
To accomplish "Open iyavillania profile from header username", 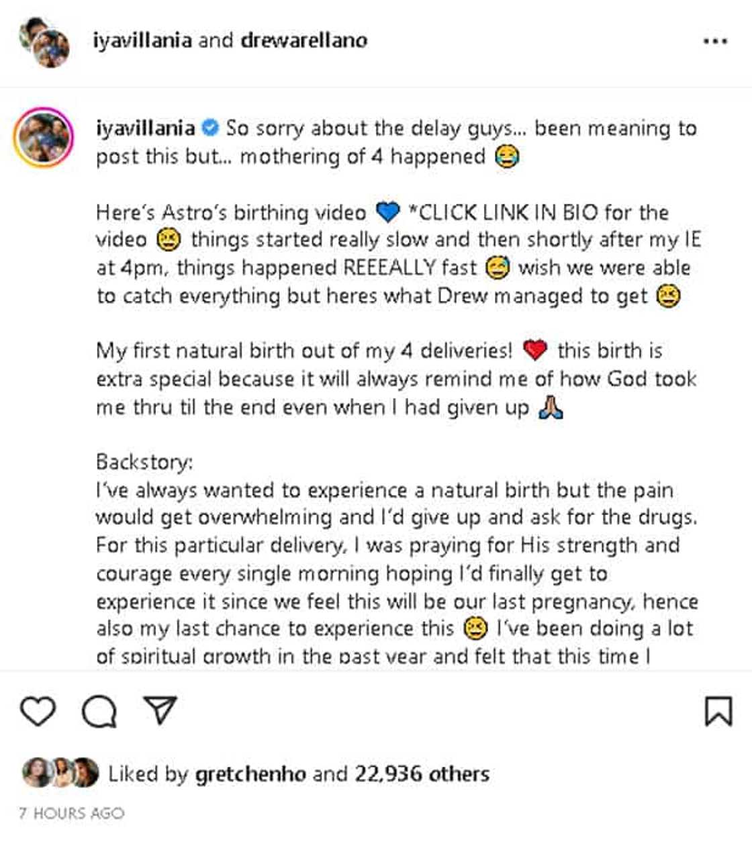I will coord(142,40).
